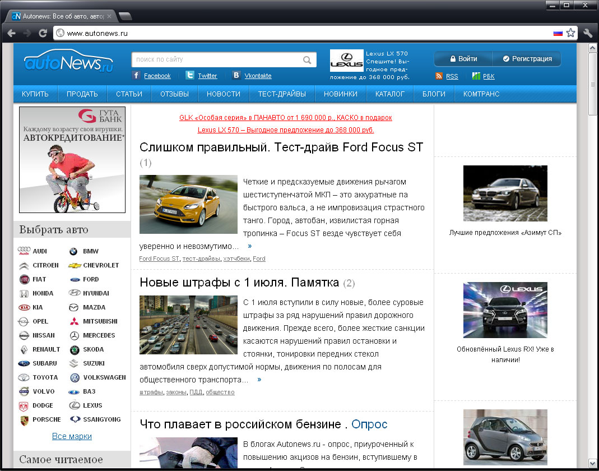The width and height of the screenshot is (599, 471).
Task: Open browser settings via the wrench icon
Action: pos(587,33)
